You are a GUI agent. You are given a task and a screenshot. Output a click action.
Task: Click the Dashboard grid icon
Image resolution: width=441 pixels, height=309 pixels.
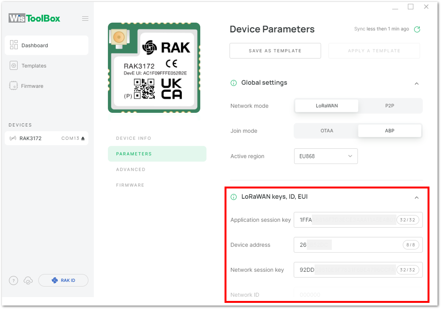[14, 45]
